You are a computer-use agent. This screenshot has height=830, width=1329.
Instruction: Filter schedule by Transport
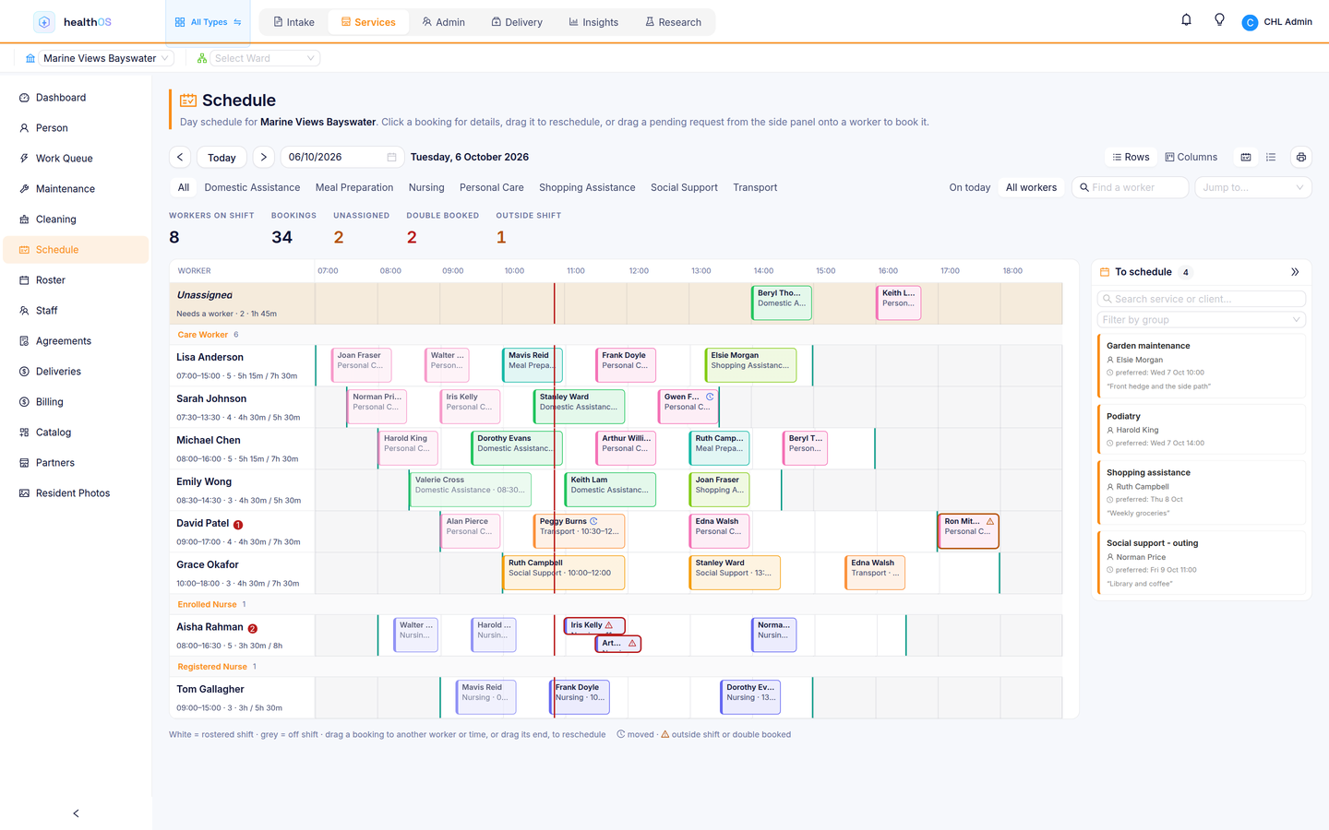click(x=755, y=187)
